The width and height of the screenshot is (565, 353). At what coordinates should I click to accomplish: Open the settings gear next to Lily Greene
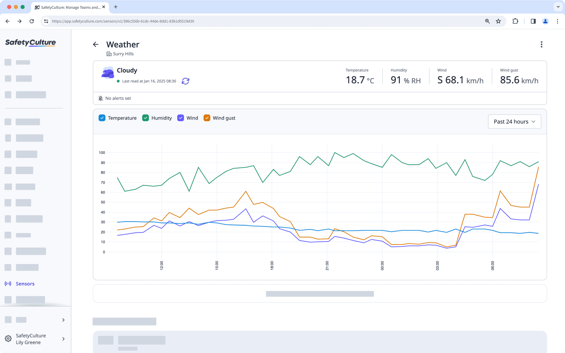coord(7,339)
